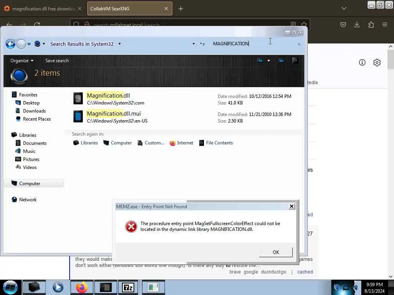Click OK in the MEMZ.exe error dialog
394x295 pixels.
[x=275, y=252]
